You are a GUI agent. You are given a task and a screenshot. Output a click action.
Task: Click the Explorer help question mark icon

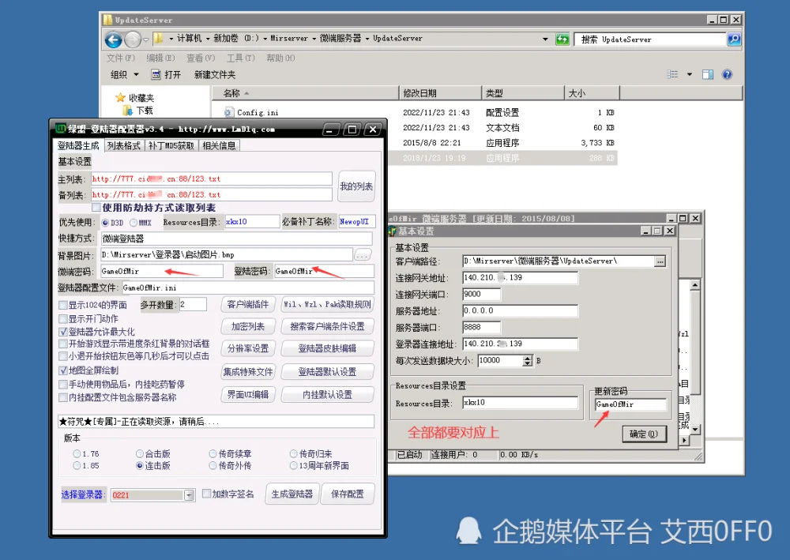point(727,74)
